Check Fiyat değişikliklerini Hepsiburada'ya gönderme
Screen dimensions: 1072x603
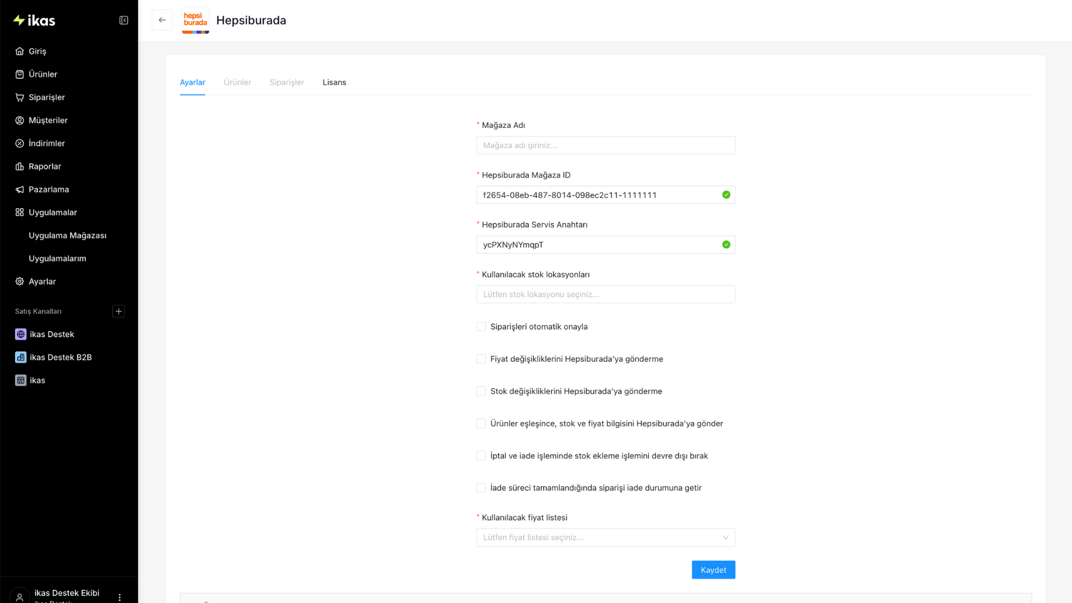pyautogui.click(x=481, y=359)
